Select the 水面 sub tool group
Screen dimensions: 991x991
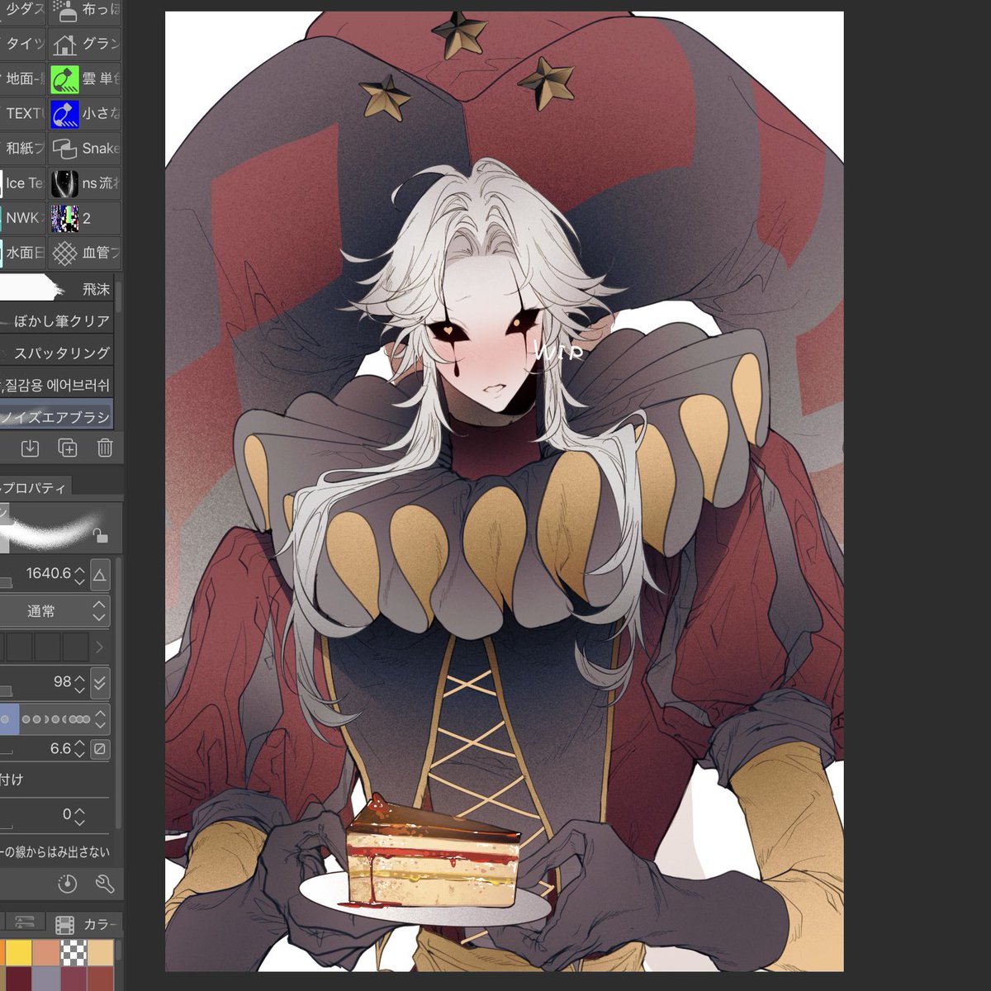22,253
